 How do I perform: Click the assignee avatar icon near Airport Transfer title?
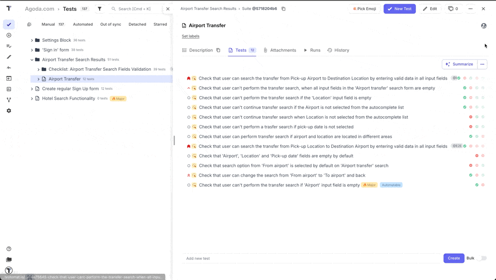[484, 26]
